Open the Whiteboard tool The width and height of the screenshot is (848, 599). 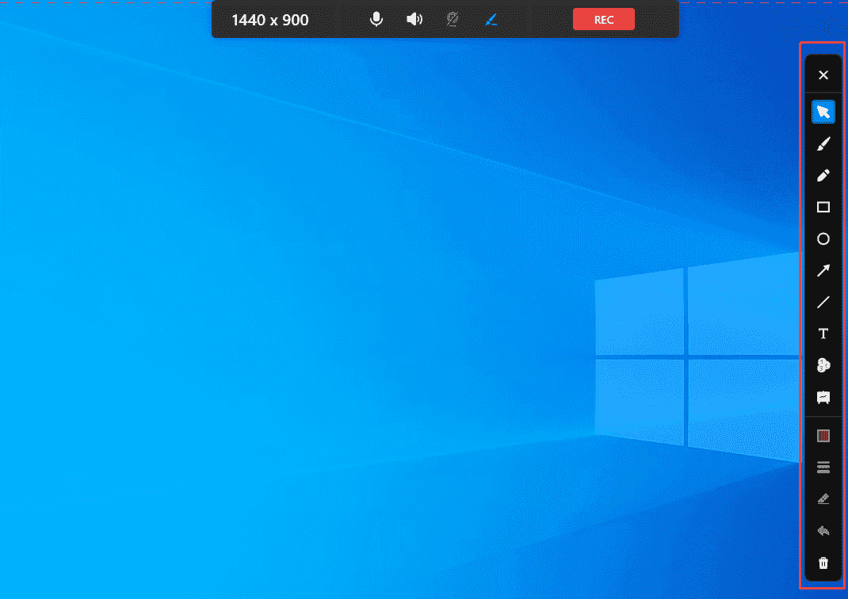coord(823,397)
